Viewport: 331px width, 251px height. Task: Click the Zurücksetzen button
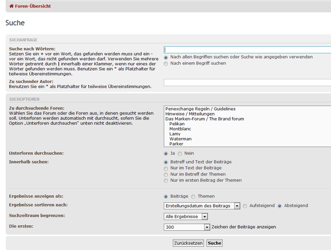188,243
